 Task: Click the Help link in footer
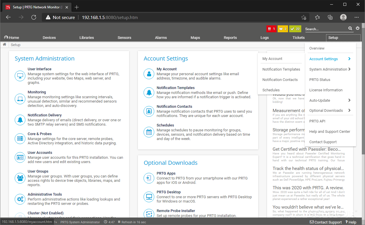pos(350,222)
